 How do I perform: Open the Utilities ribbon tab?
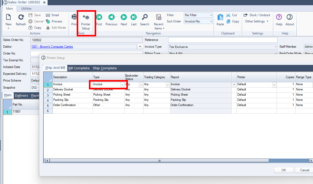[26, 9]
